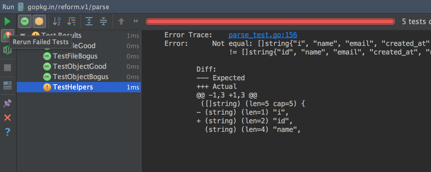Toggle auto-test rerun icon in left toolbar

tap(7, 50)
